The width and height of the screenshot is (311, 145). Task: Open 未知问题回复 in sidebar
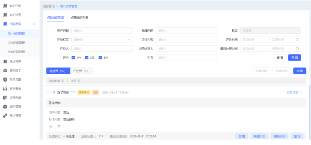pos(16,52)
